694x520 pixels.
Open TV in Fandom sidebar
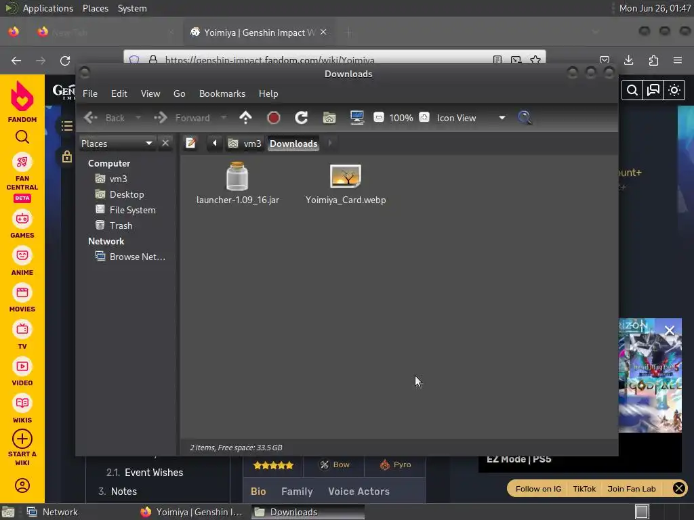pyautogui.click(x=22, y=336)
